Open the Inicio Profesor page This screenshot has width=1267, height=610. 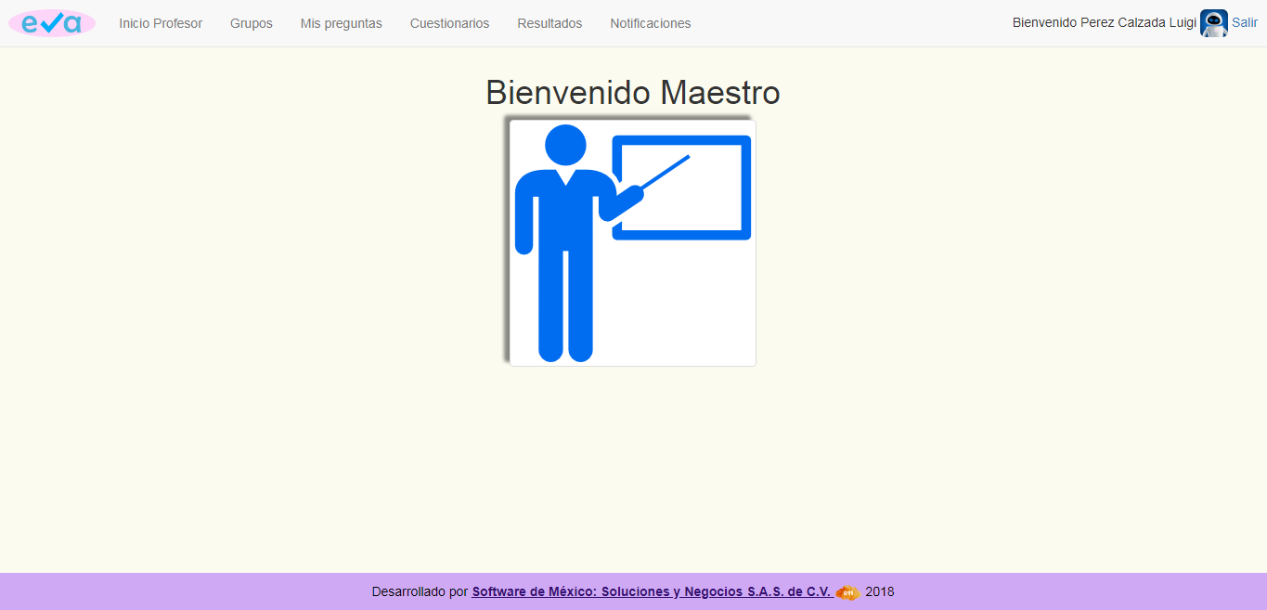coord(161,23)
